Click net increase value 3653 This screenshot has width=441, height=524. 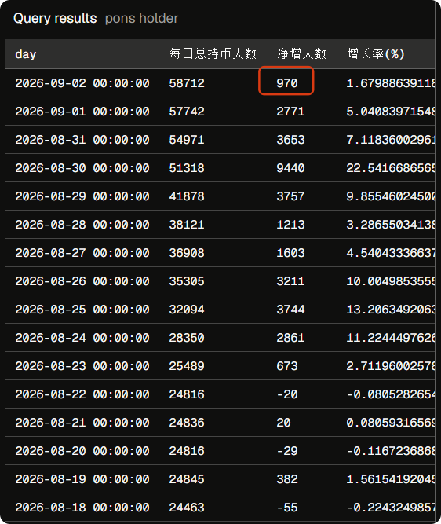pyautogui.click(x=290, y=140)
